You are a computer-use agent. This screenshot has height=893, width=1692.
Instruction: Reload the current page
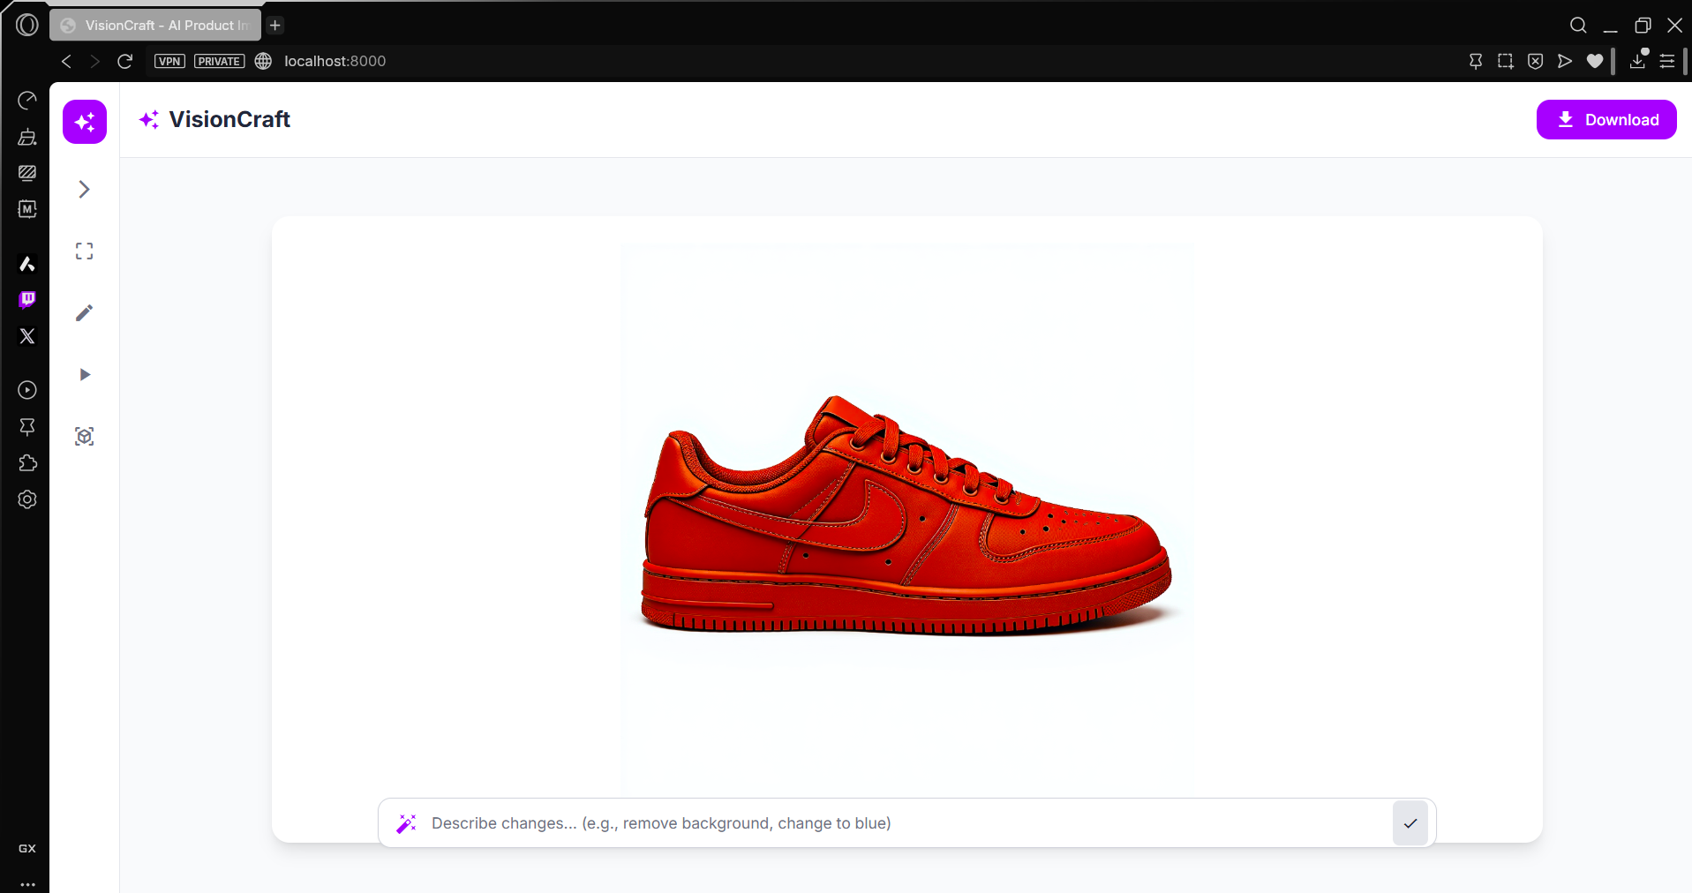point(125,61)
